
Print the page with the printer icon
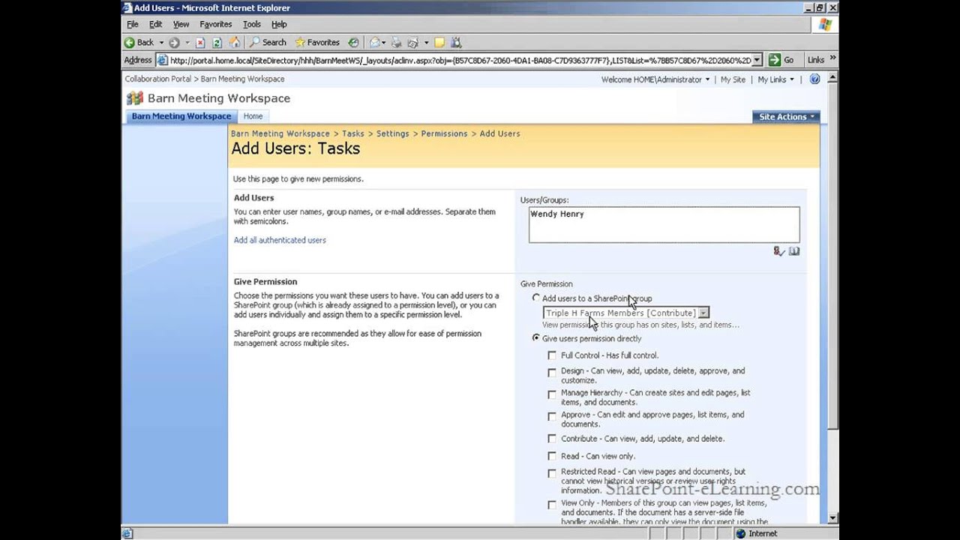click(x=396, y=43)
